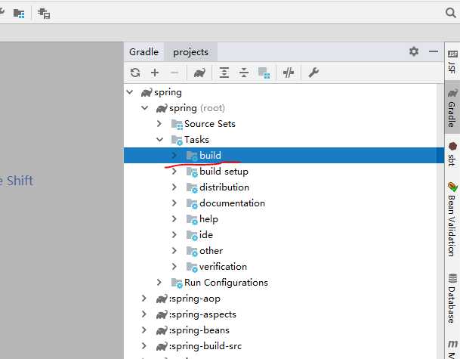Expand the :spring-aop module
This screenshot has width=460, height=359.
(x=144, y=299)
